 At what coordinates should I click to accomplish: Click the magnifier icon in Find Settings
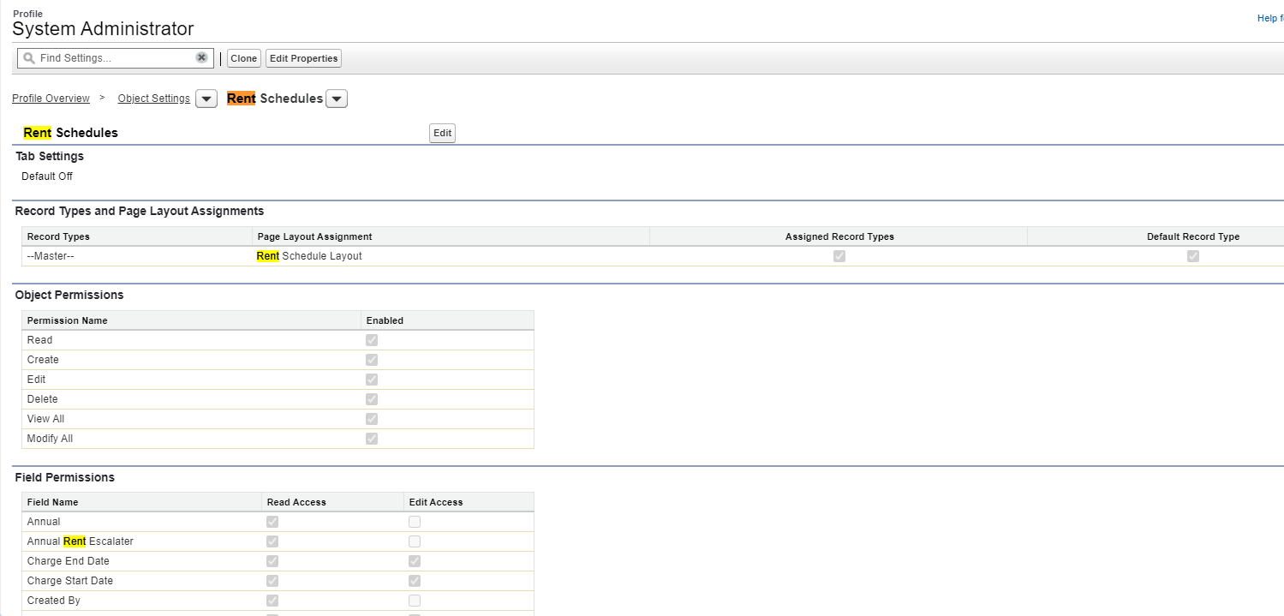pyautogui.click(x=28, y=58)
